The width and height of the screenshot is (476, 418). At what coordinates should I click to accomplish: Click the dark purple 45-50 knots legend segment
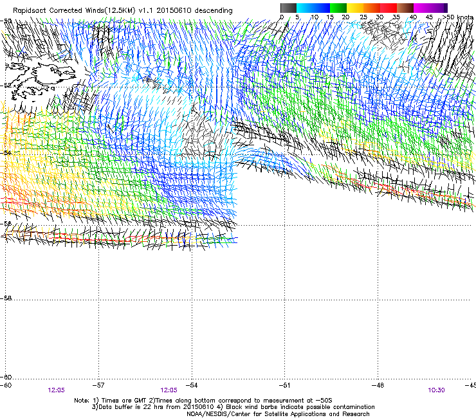[439, 8]
